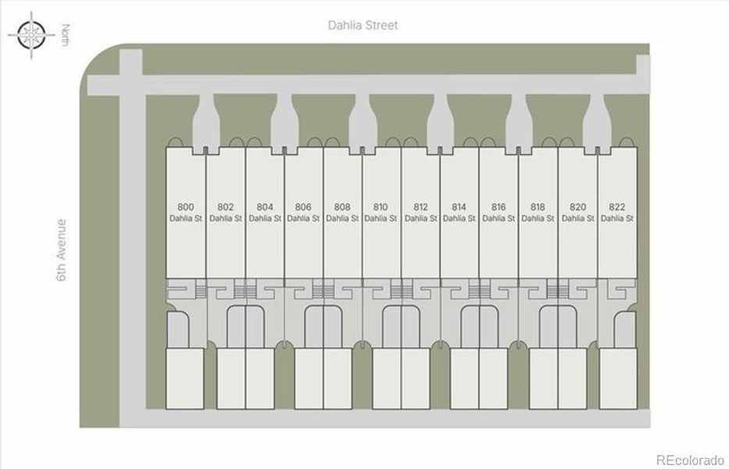This screenshot has height=469, width=729.
Task: Select the 808 Dahlia St townhome
Action: coord(342,213)
